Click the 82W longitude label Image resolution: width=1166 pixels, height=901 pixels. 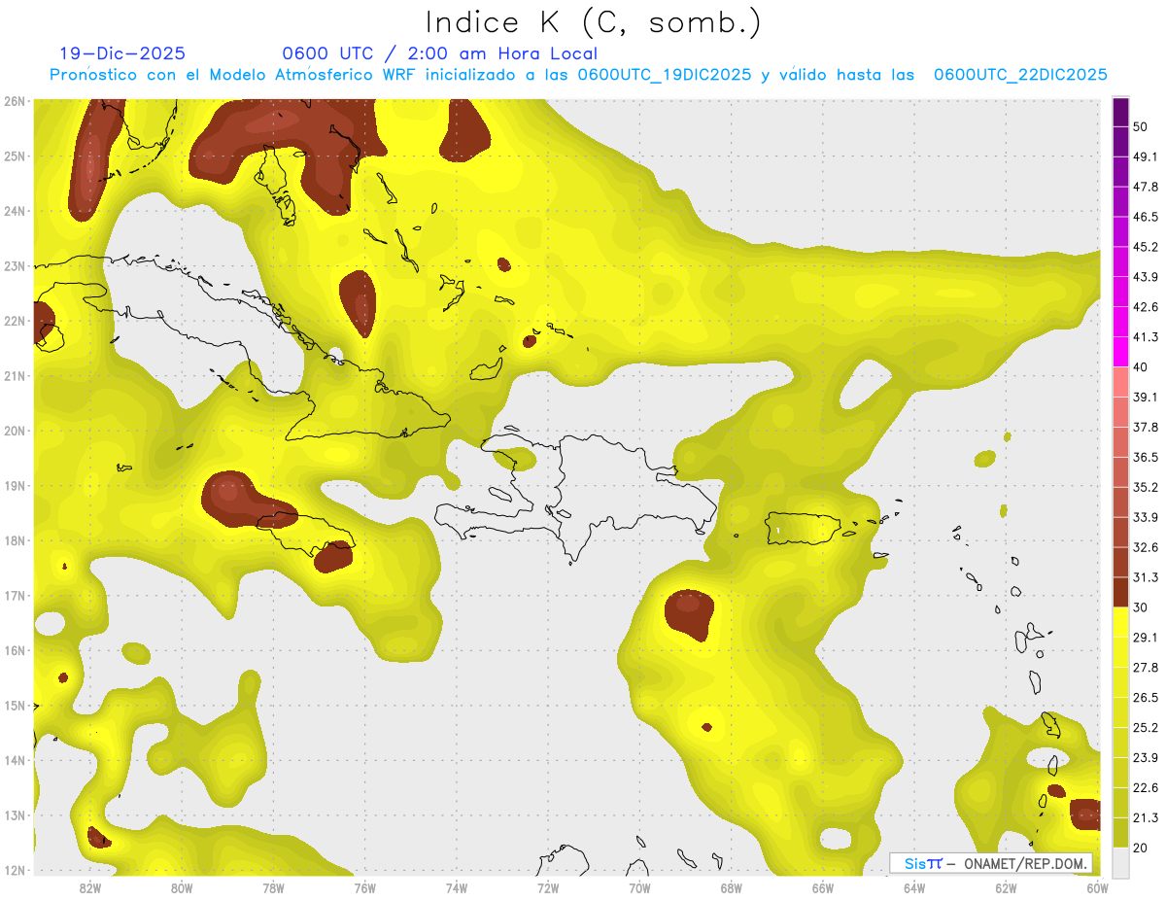coord(90,887)
